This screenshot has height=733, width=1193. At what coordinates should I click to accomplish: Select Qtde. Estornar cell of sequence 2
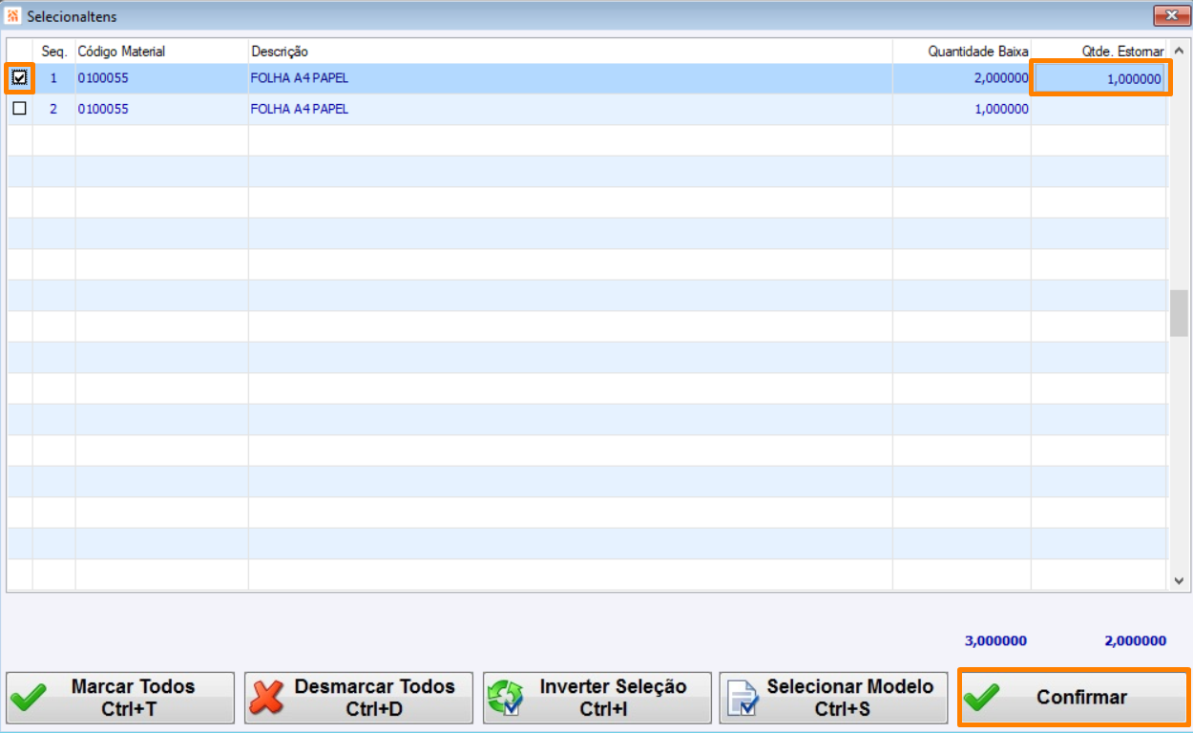[1099, 109]
